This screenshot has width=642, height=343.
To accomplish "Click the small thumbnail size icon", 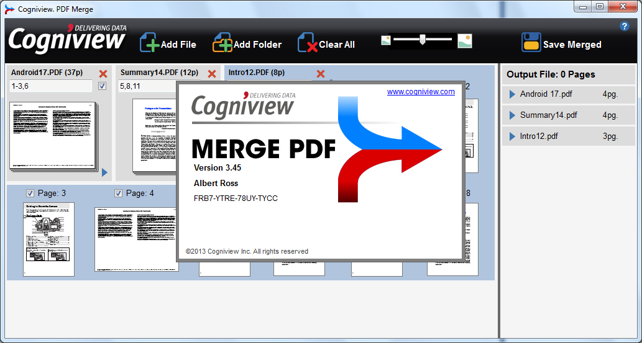I will coord(386,40).
